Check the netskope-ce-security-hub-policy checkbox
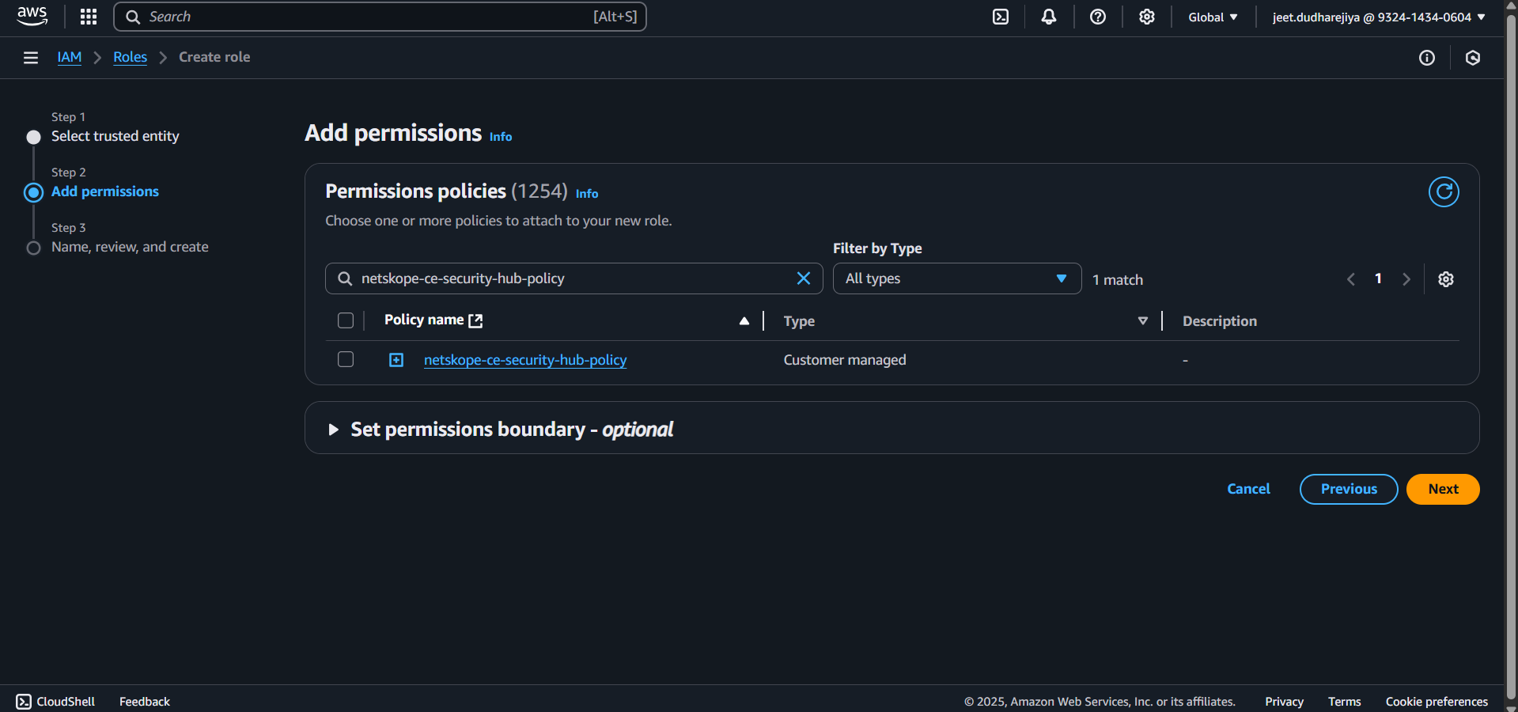The image size is (1518, 712). [346, 359]
